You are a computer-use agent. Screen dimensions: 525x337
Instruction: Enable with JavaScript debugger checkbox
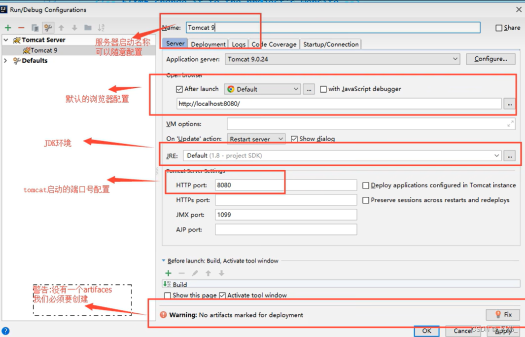point(323,89)
